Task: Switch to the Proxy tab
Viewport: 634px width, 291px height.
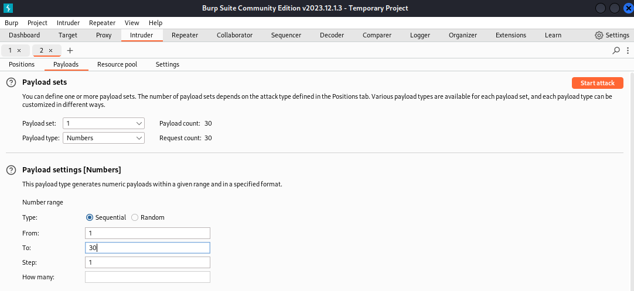Action: (x=104, y=35)
